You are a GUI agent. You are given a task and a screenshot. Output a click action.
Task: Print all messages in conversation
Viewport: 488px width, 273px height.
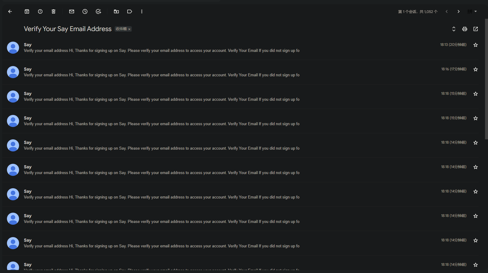click(465, 29)
